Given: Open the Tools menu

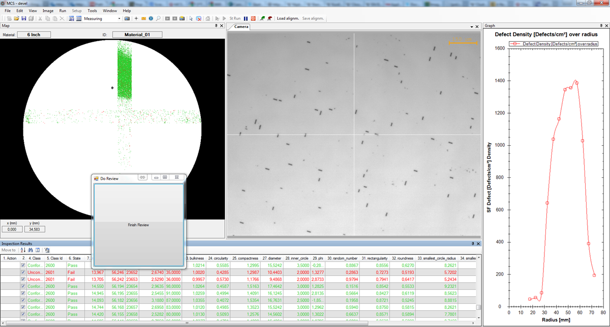Looking at the screenshot, I should tap(92, 11).
